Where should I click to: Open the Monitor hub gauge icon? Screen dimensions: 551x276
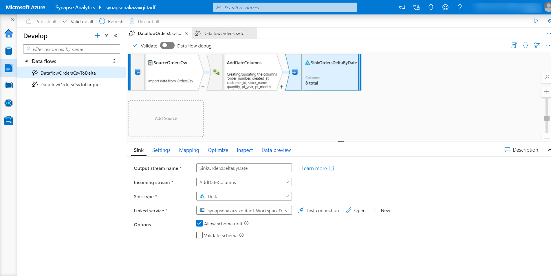point(9,103)
